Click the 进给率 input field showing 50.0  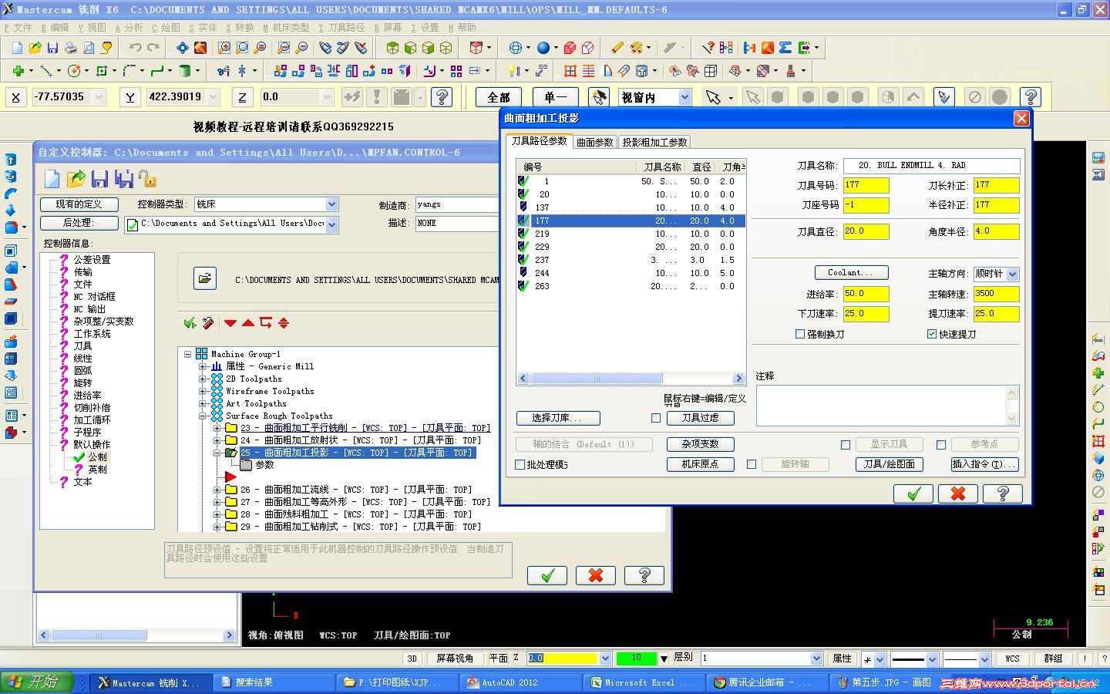[x=866, y=294]
